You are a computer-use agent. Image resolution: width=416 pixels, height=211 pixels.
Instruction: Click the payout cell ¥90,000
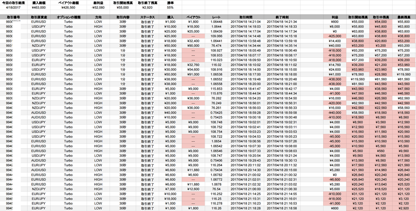click(x=193, y=45)
